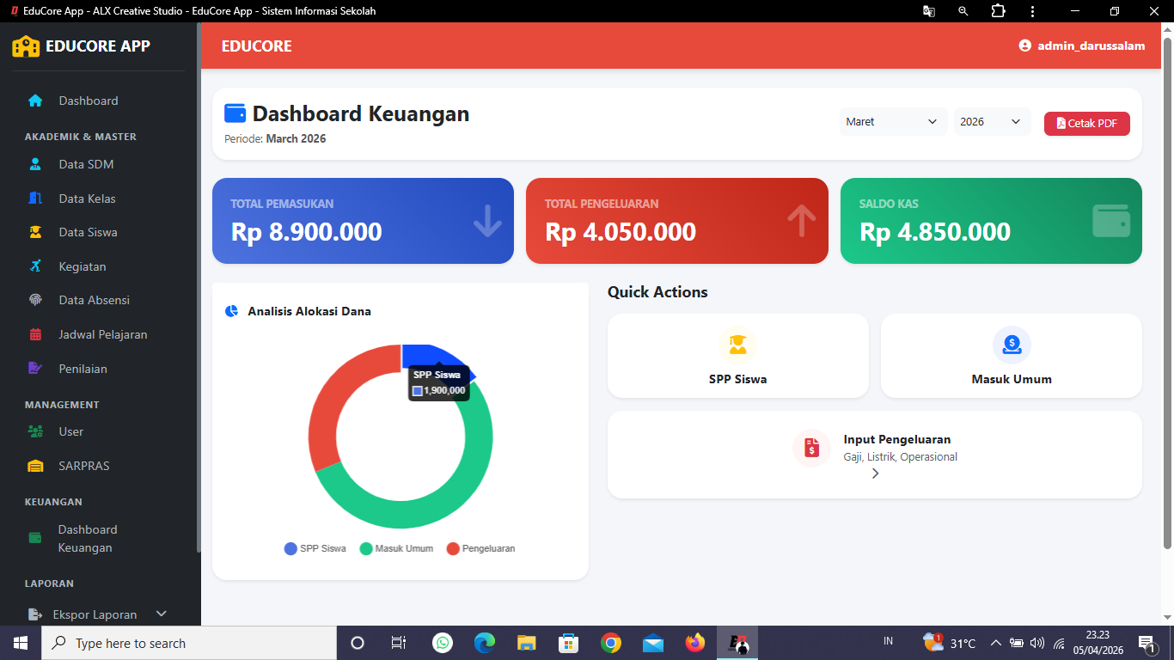Open the Maret month dropdown
Screen dimensions: 1174x660
click(892, 121)
